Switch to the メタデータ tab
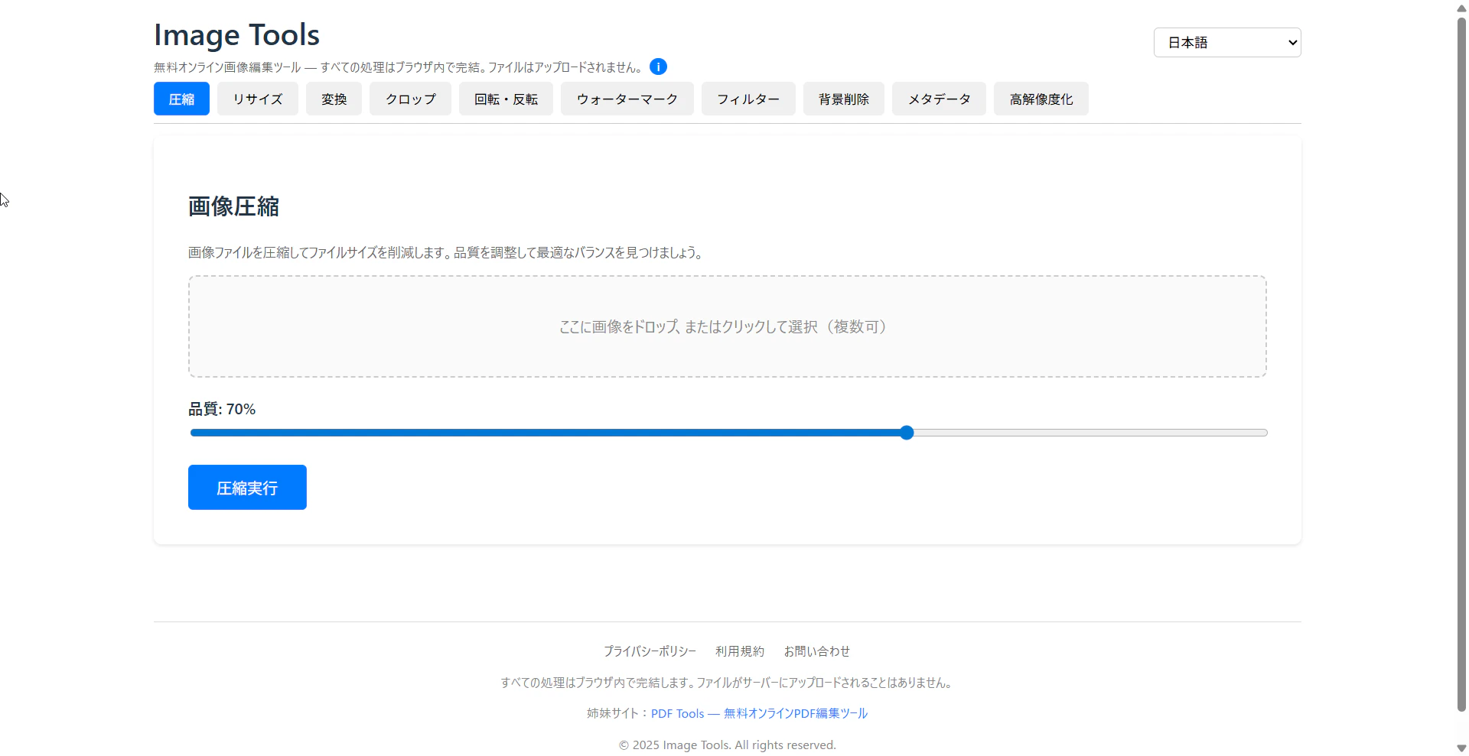This screenshot has width=1469, height=756. coord(939,99)
